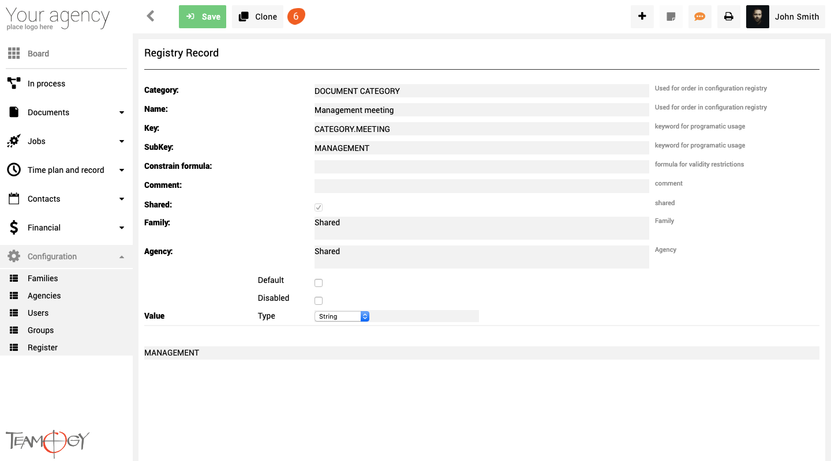Click the Financial dollar icon
The image size is (831, 461).
click(x=14, y=228)
